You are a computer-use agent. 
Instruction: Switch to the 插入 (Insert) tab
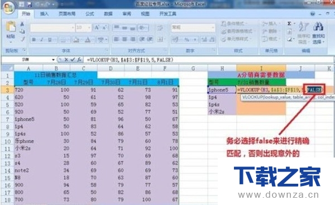pos(45,14)
